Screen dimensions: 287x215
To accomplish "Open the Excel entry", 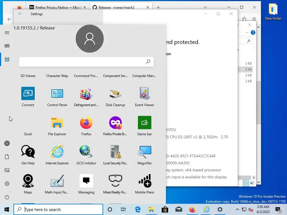I will pyautogui.click(x=28, y=134).
